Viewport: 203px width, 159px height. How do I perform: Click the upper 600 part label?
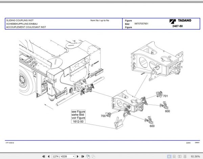click(x=167, y=111)
